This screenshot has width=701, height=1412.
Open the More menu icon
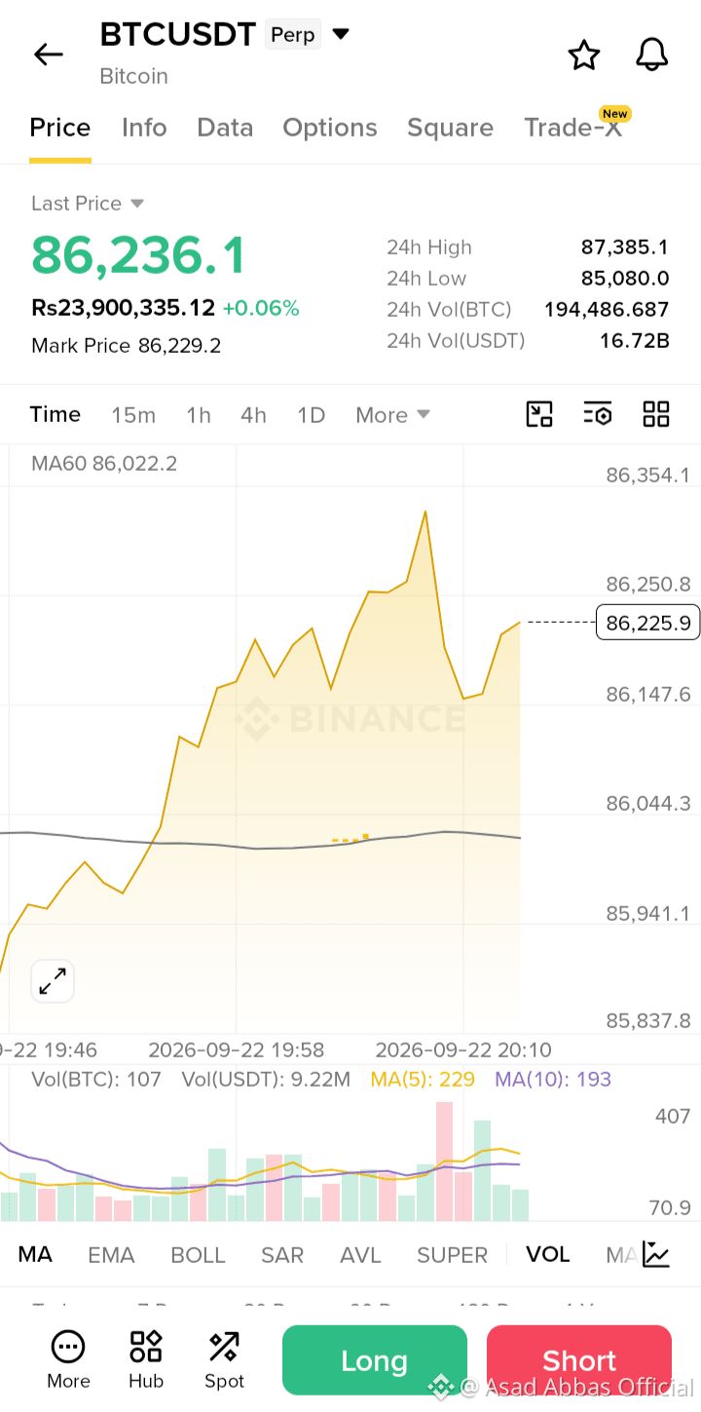[68, 1359]
